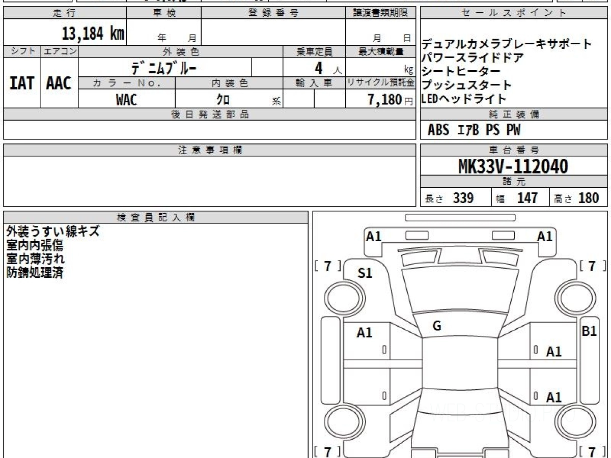Click the WAC color number field
Screen dimensions: 611x458
[126, 100]
